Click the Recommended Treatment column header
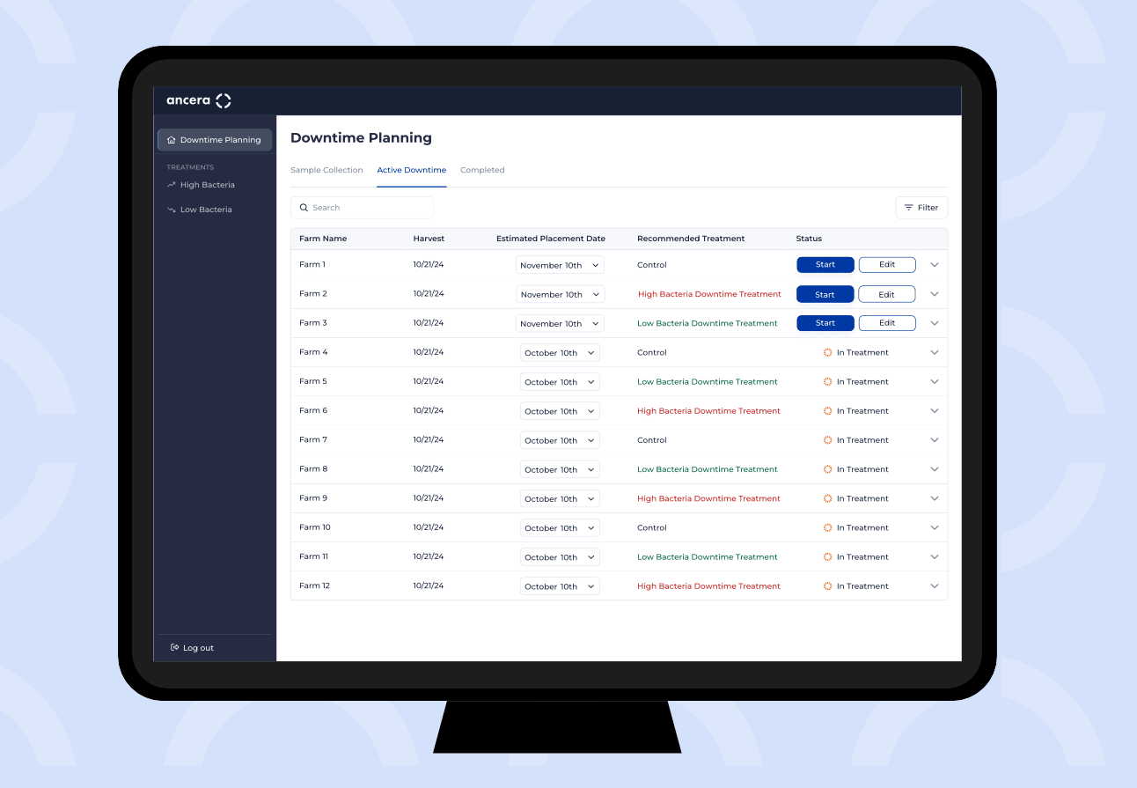The height and width of the screenshot is (788, 1137). [x=691, y=239]
